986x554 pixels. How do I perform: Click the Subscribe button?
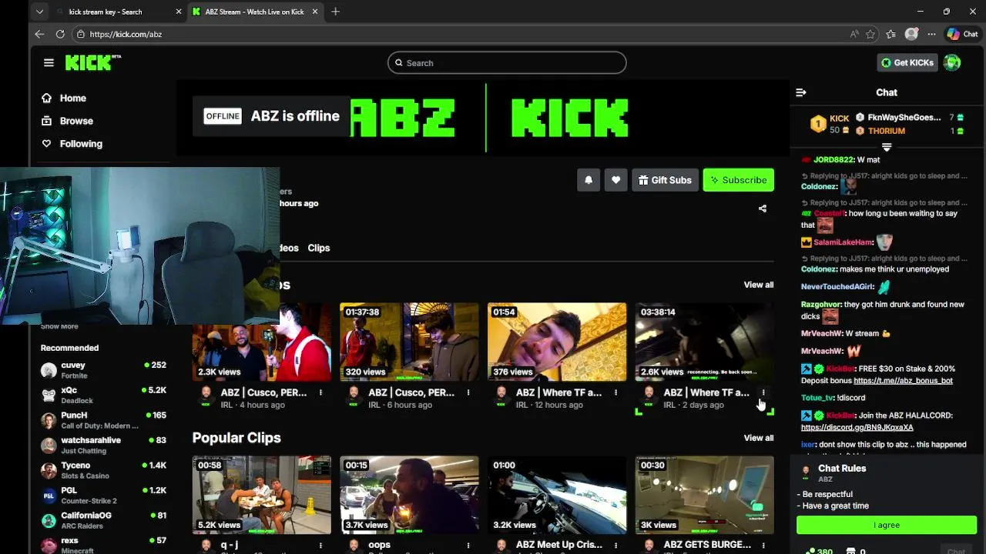[x=738, y=180]
